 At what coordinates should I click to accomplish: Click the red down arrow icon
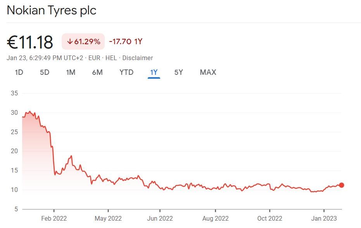coord(70,41)
